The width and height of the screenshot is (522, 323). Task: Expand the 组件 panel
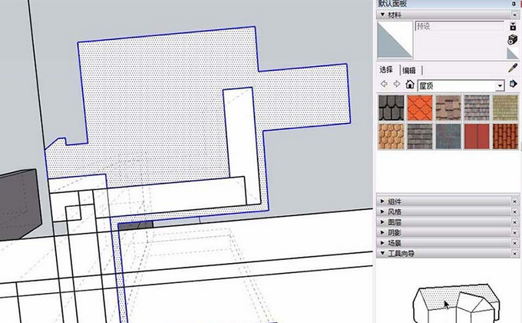pyautogui.click(x=382, y=201)
